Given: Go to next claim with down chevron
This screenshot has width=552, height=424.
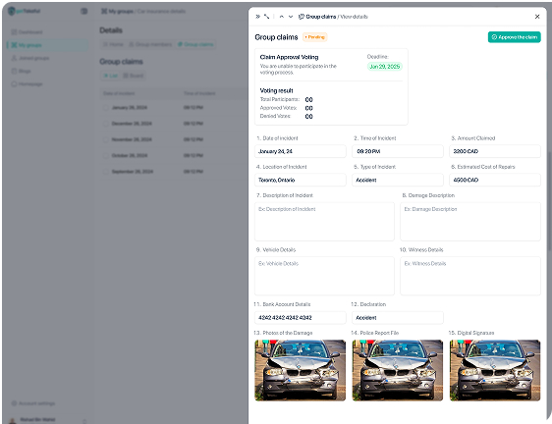Looking at the screenshot, I should point(291,17).
